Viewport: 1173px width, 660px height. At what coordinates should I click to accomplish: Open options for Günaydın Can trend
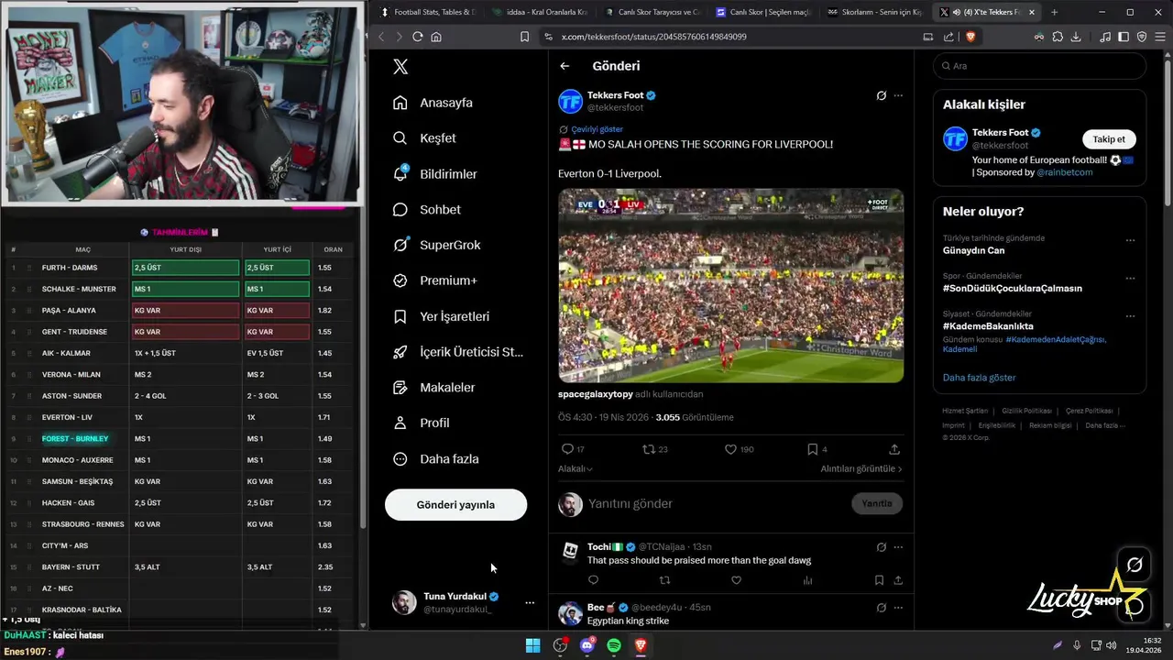coord(1130,241)
